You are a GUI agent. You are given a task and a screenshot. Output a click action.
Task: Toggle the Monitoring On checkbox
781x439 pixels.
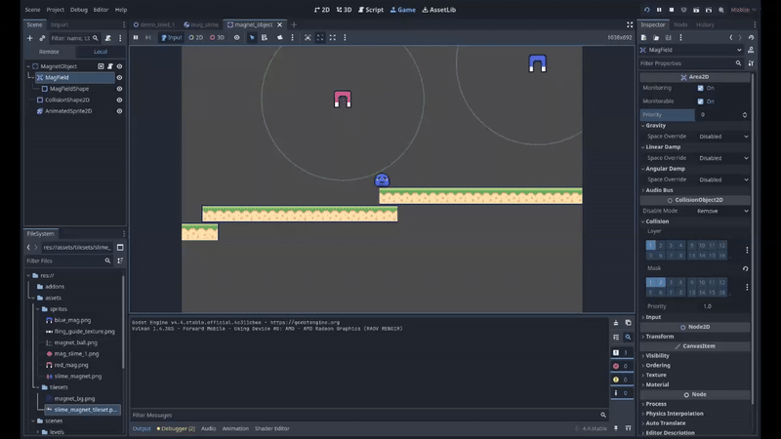(700, 88)
